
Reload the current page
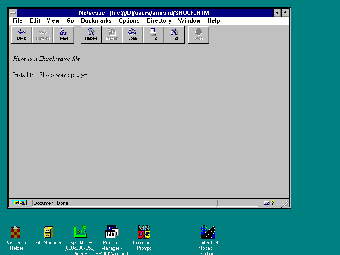click(x=91, y=34)
